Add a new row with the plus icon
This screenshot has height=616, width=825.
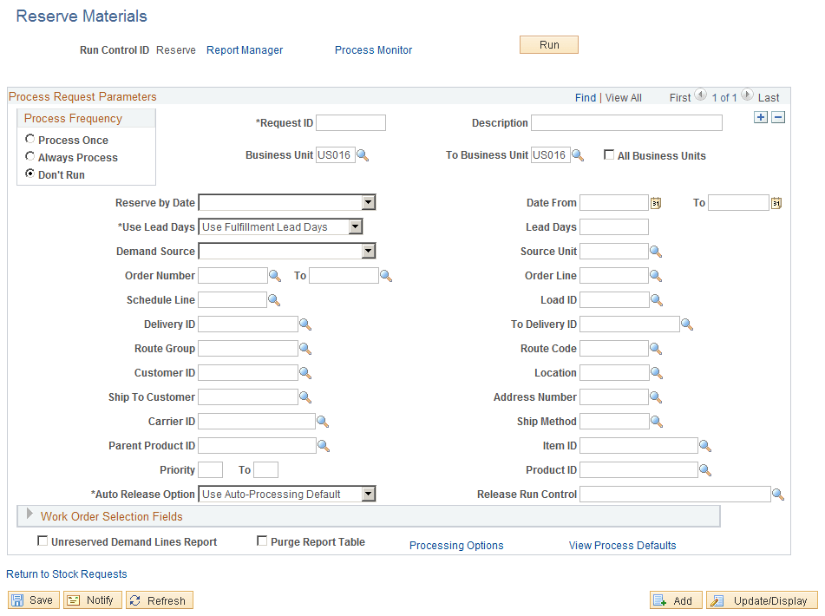tap(761, 116)
